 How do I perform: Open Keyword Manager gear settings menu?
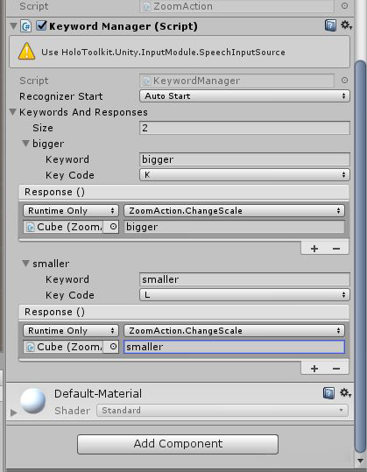pyautogui.click(x=346, y=25)
